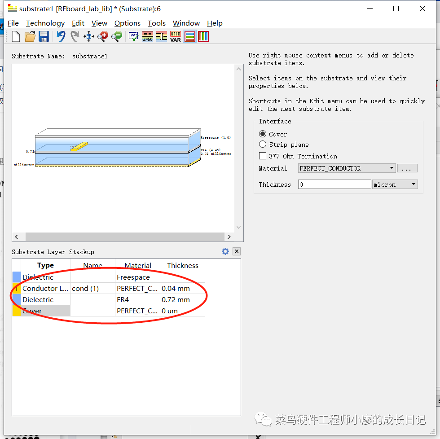Select the Freespace material cell

pos(137,277)
